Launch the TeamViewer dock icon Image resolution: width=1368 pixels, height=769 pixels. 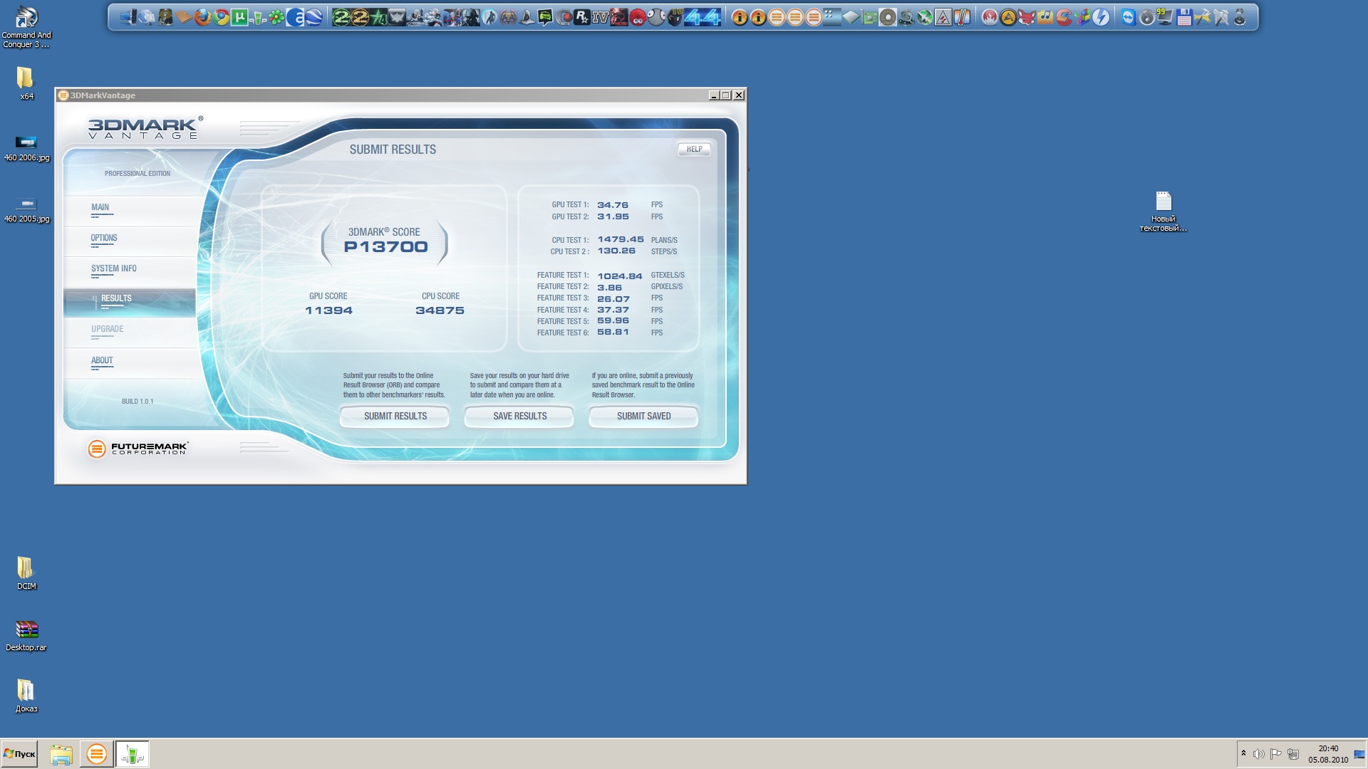point(1128,17)
